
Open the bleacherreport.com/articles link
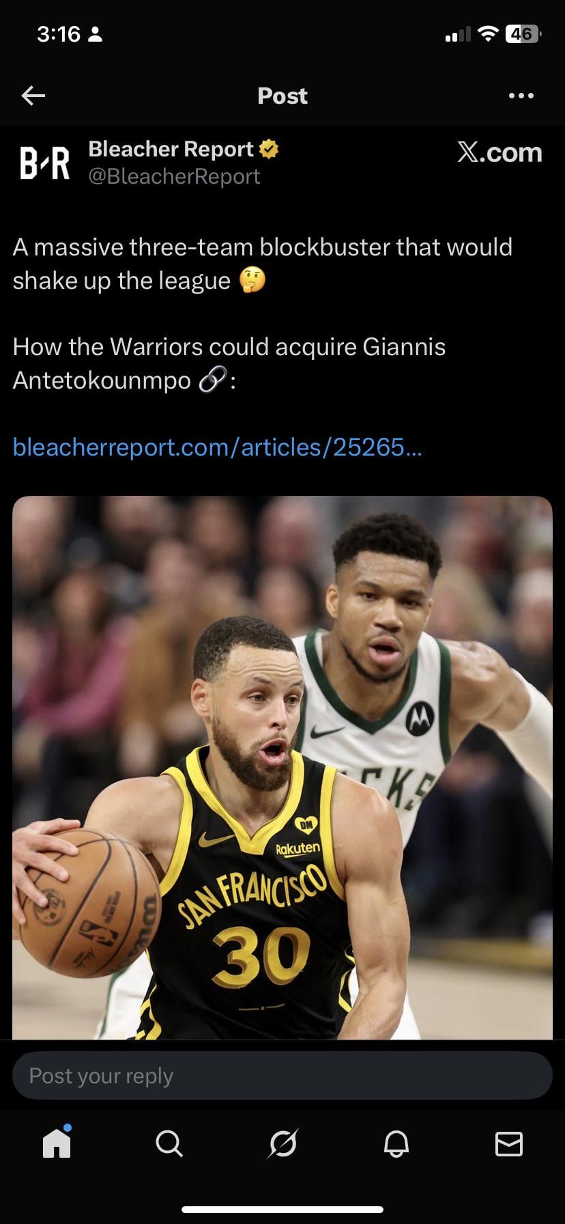(218, 447)
